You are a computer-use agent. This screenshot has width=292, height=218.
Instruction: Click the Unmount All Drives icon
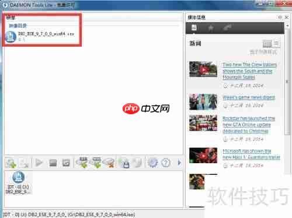point(66,163)
